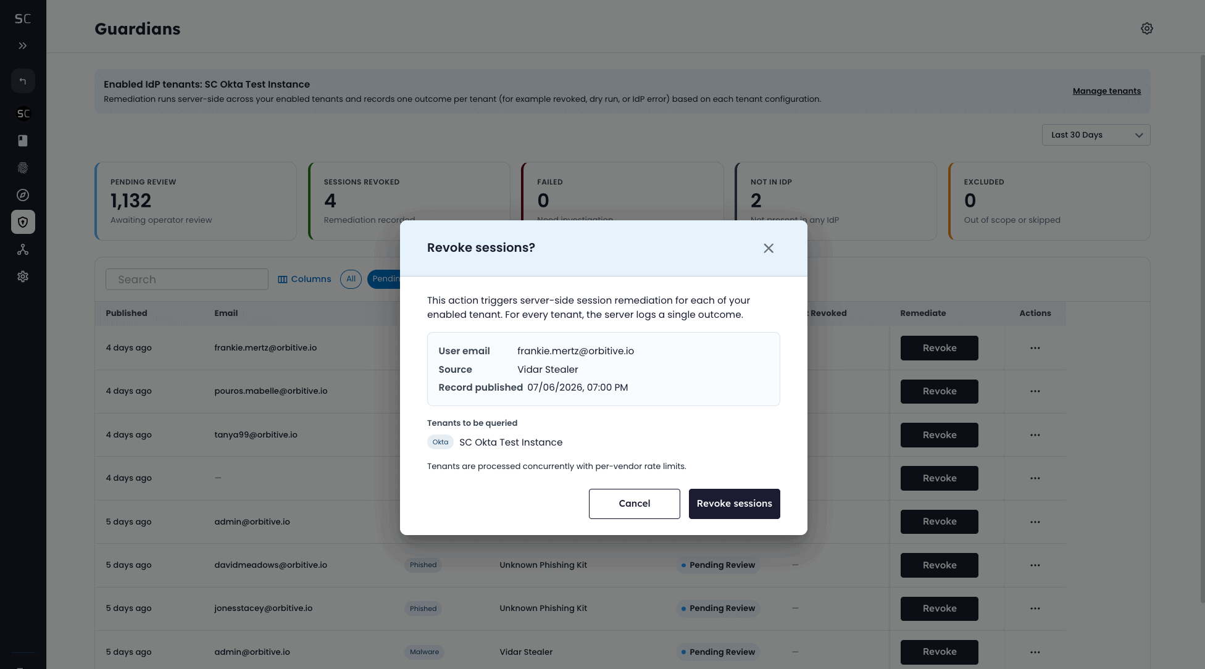Sort by Published column header
The image size is (1205, 669).
(x=127, y=314)
